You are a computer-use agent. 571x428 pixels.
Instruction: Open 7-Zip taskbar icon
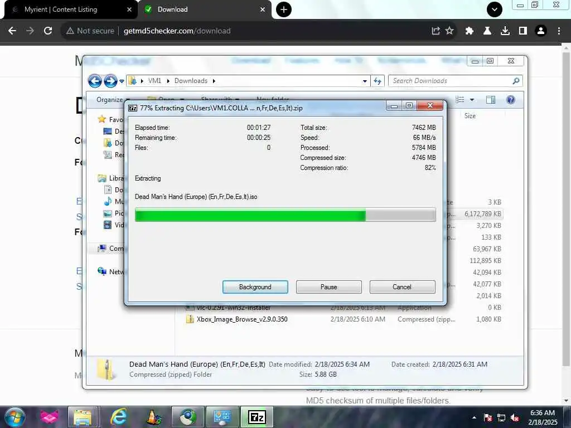pyautogui.click(x=257, y=417)
